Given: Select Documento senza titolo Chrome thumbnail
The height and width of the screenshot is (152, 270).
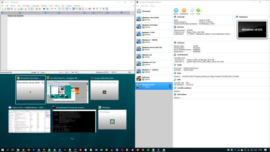Looking at the screenshot, I should click(30, 90).
